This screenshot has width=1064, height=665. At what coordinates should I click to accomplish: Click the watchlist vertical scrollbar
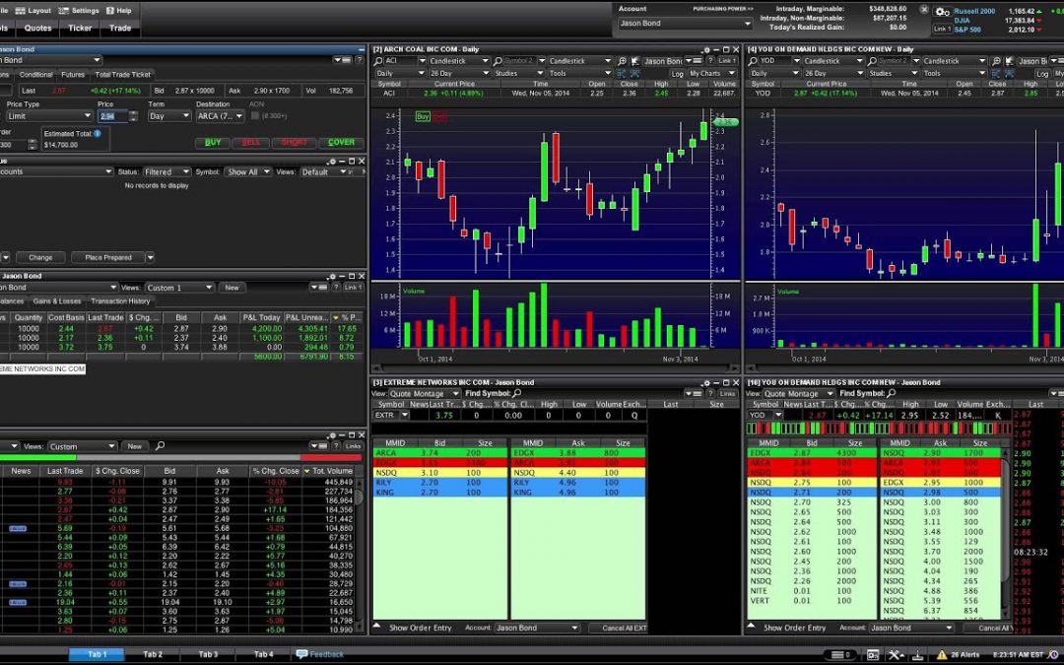[x=359, y=553]
